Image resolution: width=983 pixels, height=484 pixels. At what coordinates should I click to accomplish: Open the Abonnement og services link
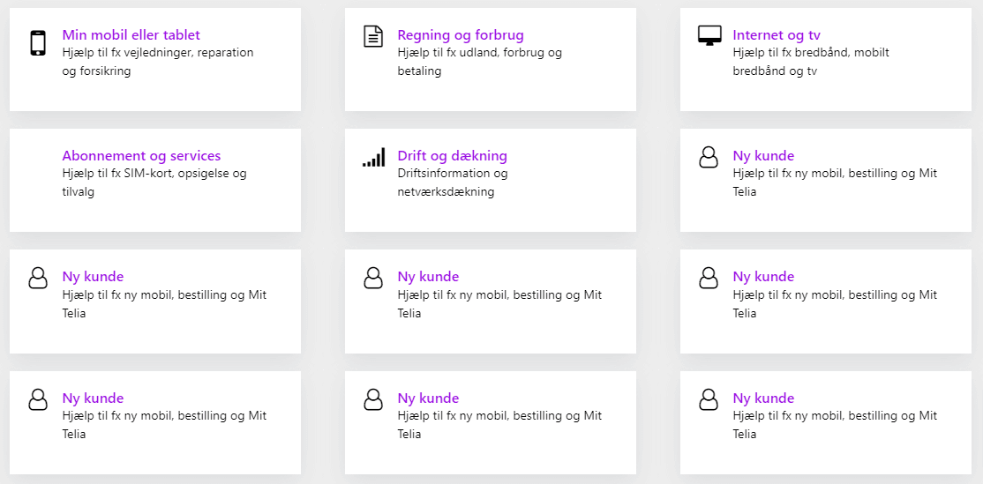[x=141, y=156]
